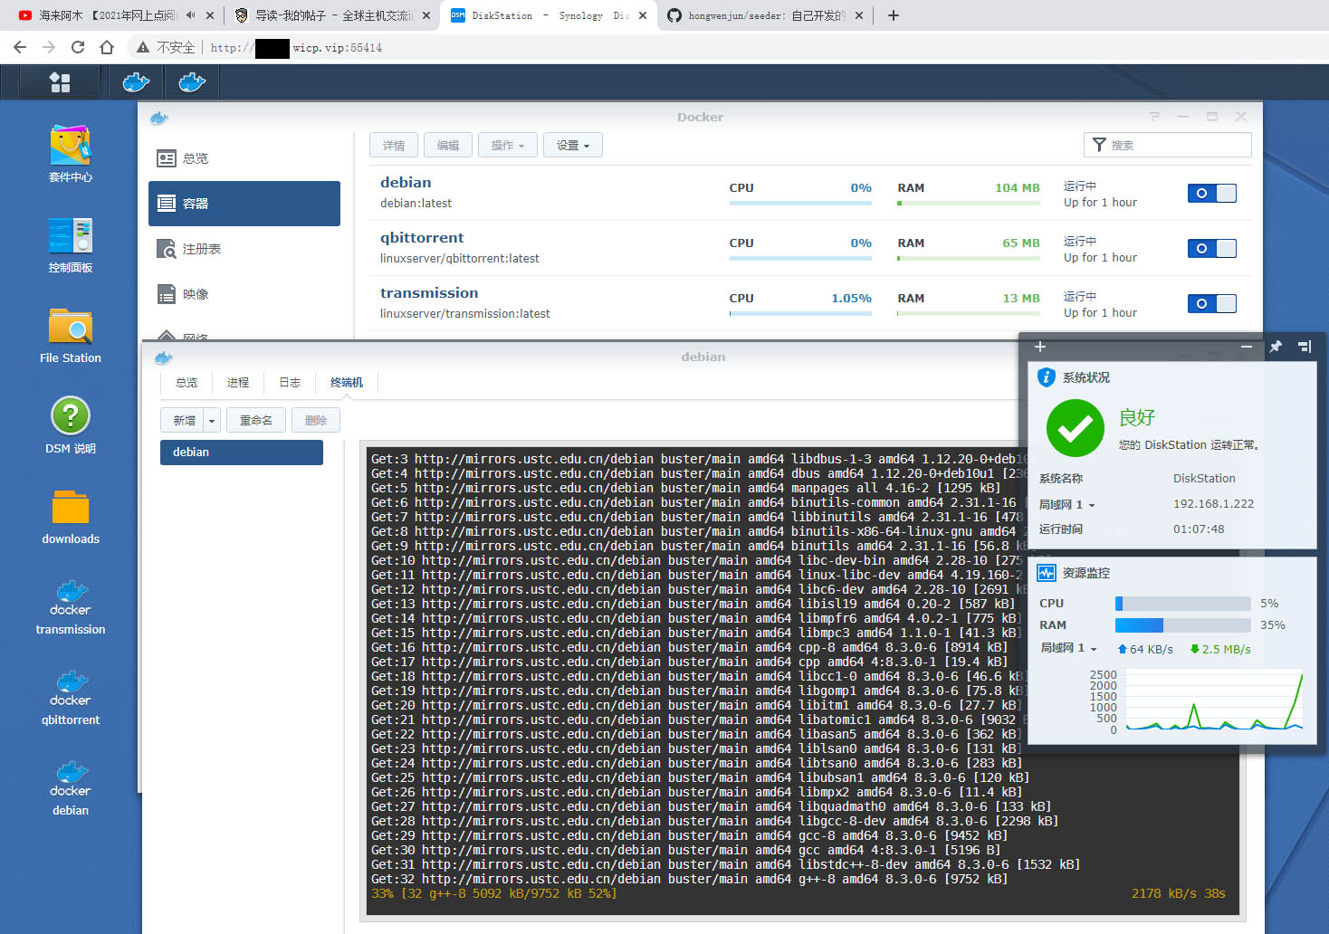Open 映像 (Image) in Docker sidebar
This screenshot has width=1329, height=934.
pyautogui.click(x=244, y=294)
